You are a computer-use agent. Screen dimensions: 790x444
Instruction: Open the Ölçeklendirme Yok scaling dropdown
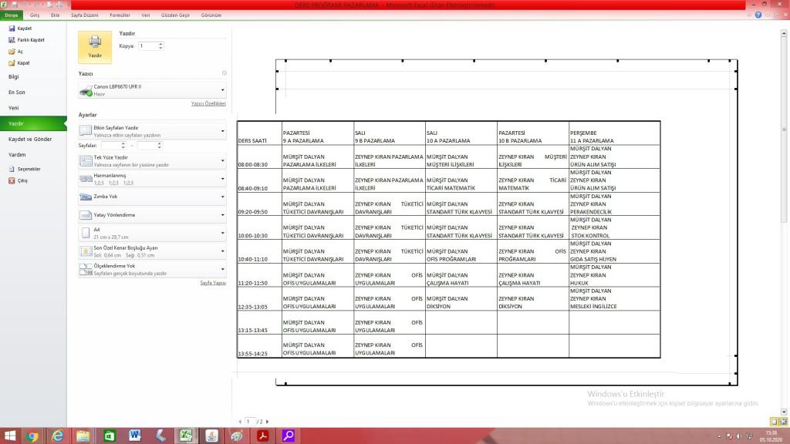coord(152,269)
